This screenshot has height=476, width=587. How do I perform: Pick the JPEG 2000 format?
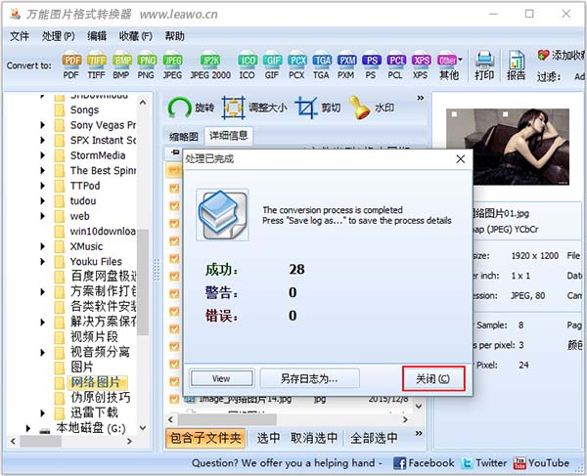tap(210, 65)
